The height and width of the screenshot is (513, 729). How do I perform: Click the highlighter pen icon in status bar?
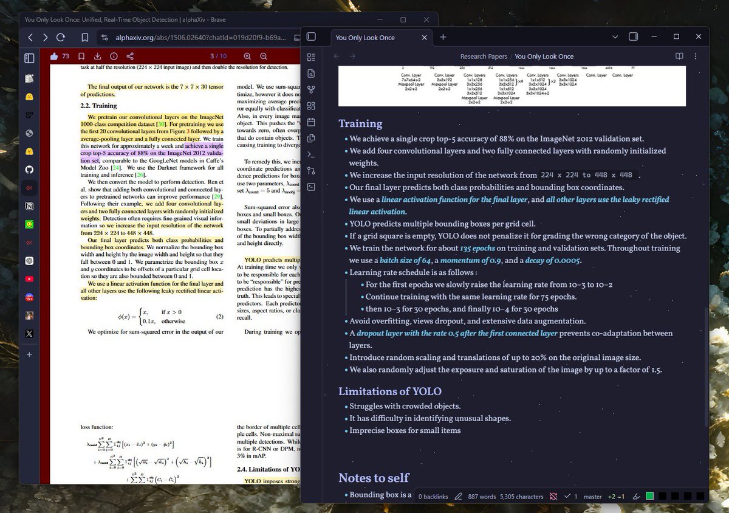637,497
